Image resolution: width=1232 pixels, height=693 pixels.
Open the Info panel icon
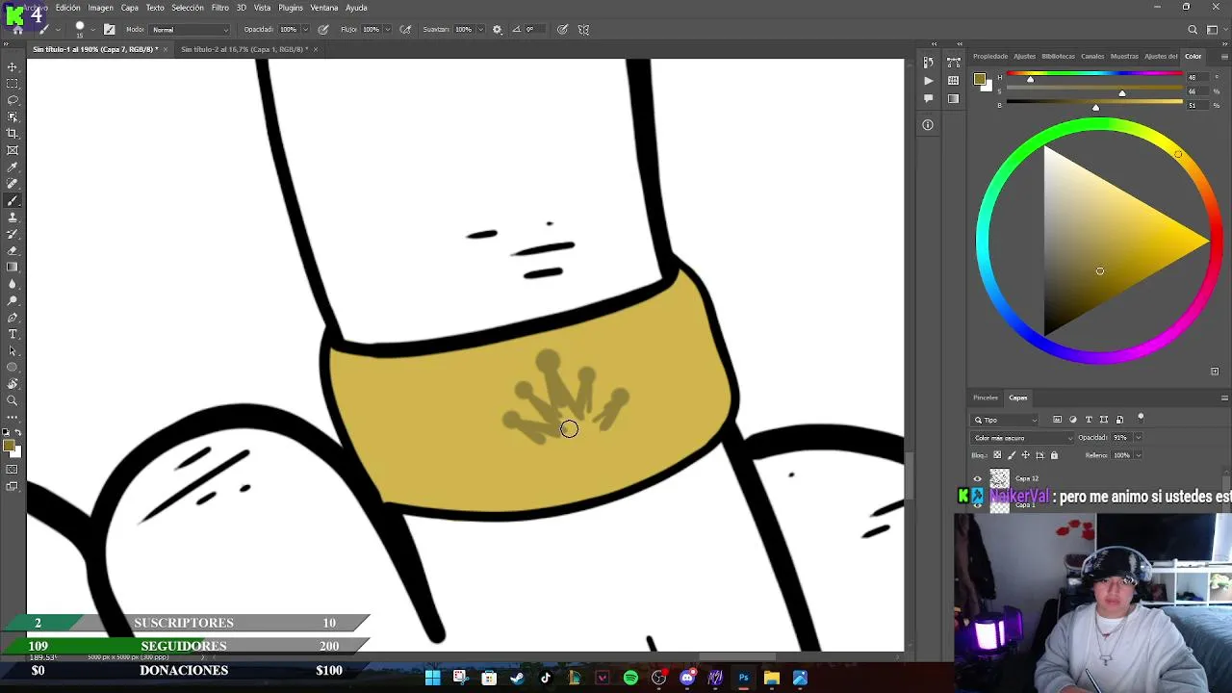[x=928, y=124]
